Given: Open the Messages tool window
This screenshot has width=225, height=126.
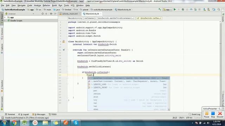Looking at the screenshot, I should (x=39, y=114).
